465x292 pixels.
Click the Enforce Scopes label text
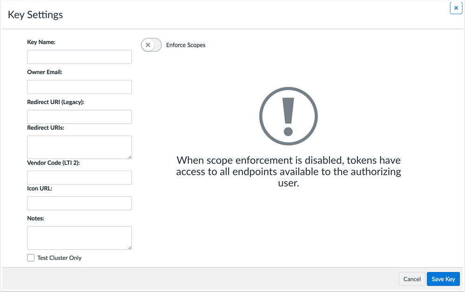(x=186, y=45)
